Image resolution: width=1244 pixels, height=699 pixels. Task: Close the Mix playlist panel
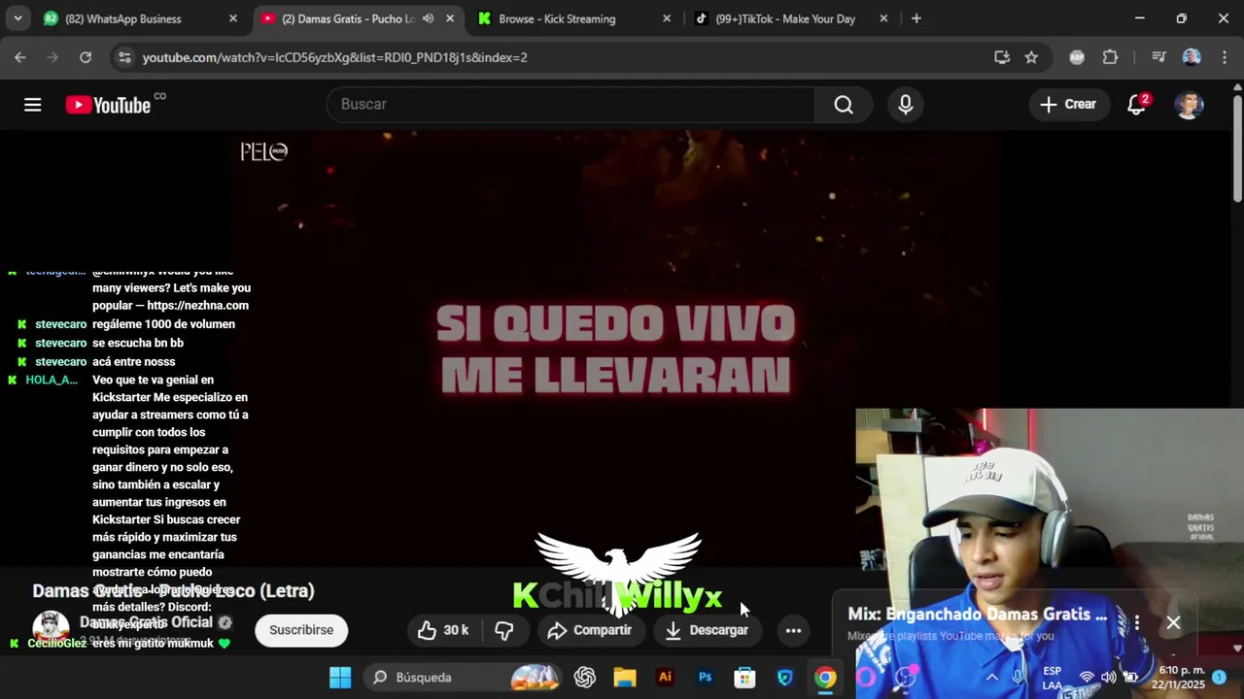pos(1173,622)
